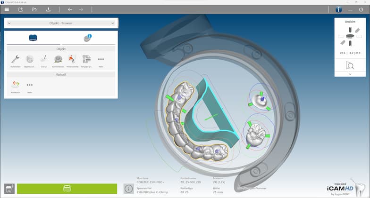Open the folder icon in top toolbar

click(x=34, y=9)
